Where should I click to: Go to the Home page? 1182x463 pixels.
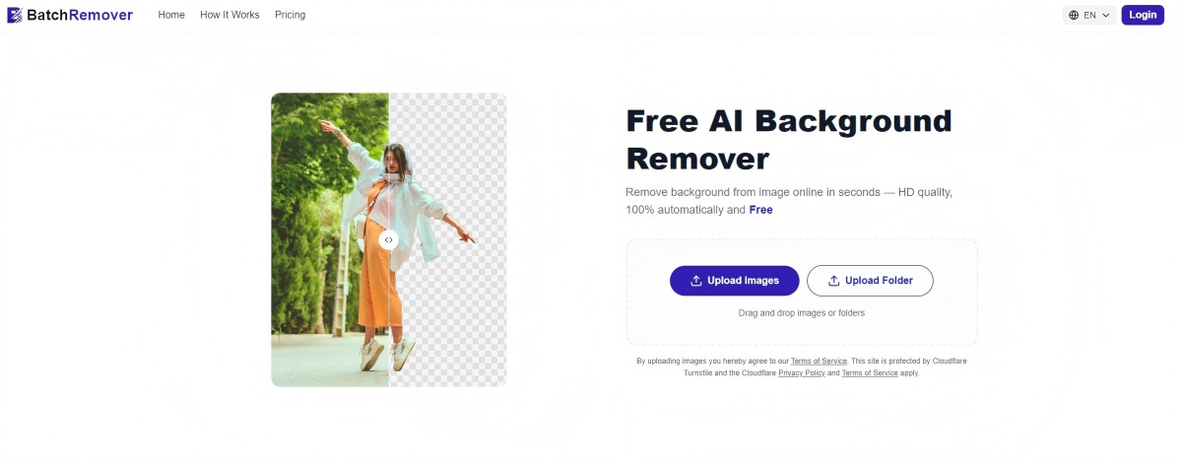pos(171,15)
